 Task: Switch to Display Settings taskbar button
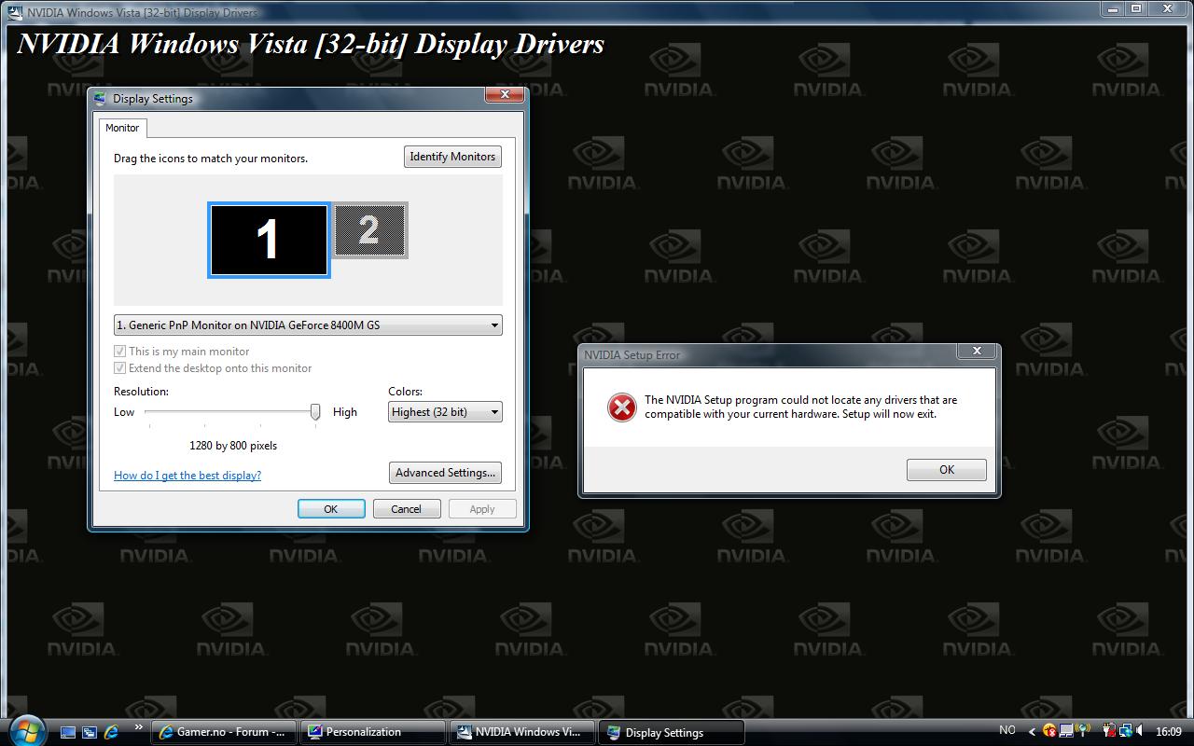pos(672,732)
